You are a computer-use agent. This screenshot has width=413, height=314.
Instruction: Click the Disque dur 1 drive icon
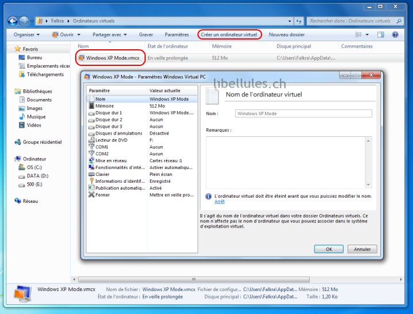point(91,113)
